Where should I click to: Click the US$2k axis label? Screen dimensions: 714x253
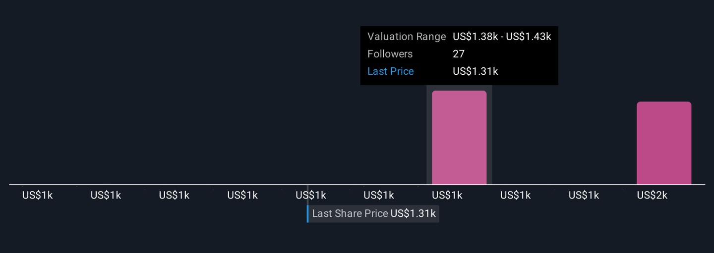click(652, 195)
